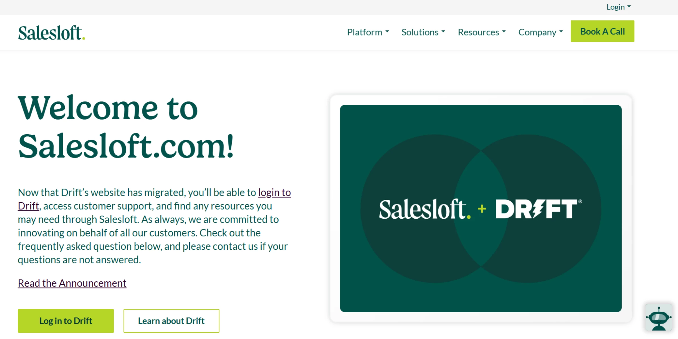Click the Salesloft wordmark in the banner image
This screenshot has height=339, width=678.
[x=425, y=209]
